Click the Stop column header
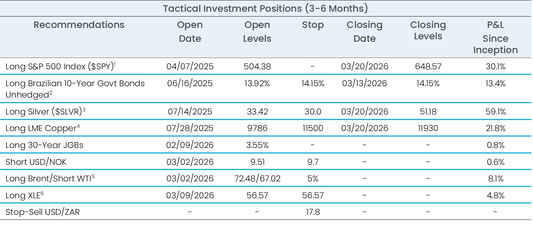 tap(313, 25)
